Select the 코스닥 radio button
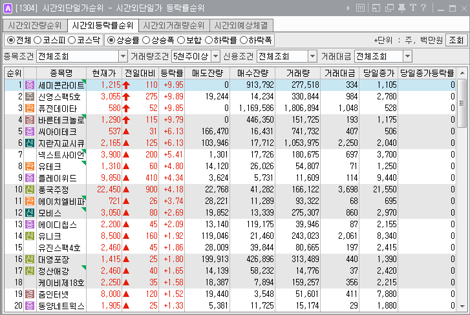 click(72, 40)
